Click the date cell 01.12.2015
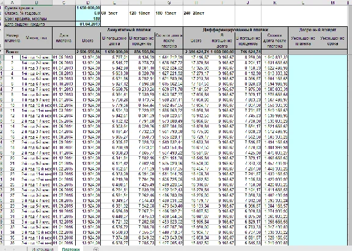 pyautogui.click(x=64, y=222)
